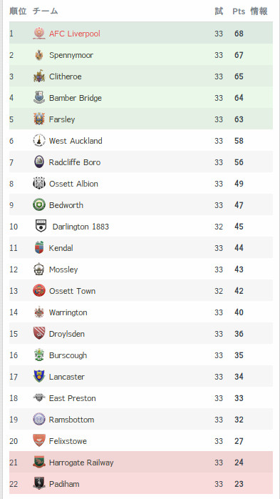280x499 pixels.
Task: Click the Radcliffe Boro team name
Action: click(x=75, y=162)
